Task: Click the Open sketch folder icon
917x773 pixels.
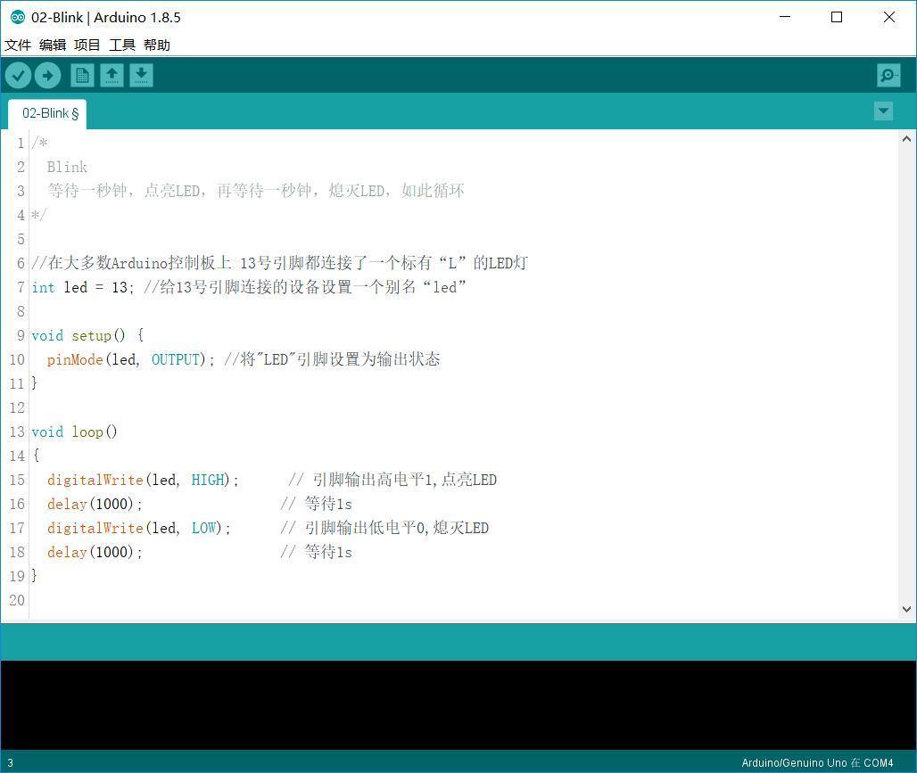Action: pos(112,75)
